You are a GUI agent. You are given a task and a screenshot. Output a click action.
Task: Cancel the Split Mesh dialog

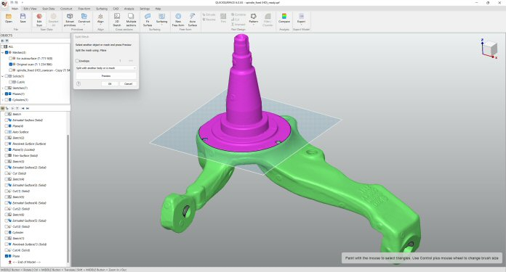click(128, 83)
